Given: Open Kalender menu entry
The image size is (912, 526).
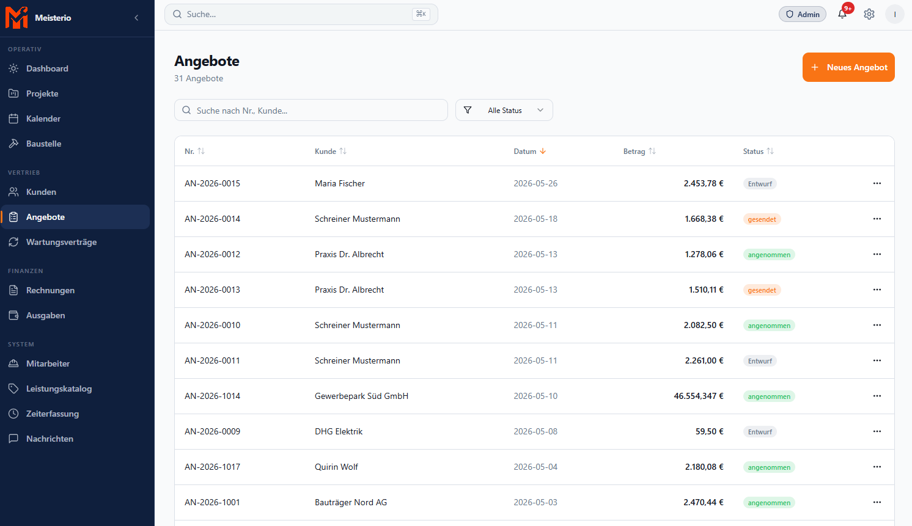Looking at the screenshot, I should (75, 119).
